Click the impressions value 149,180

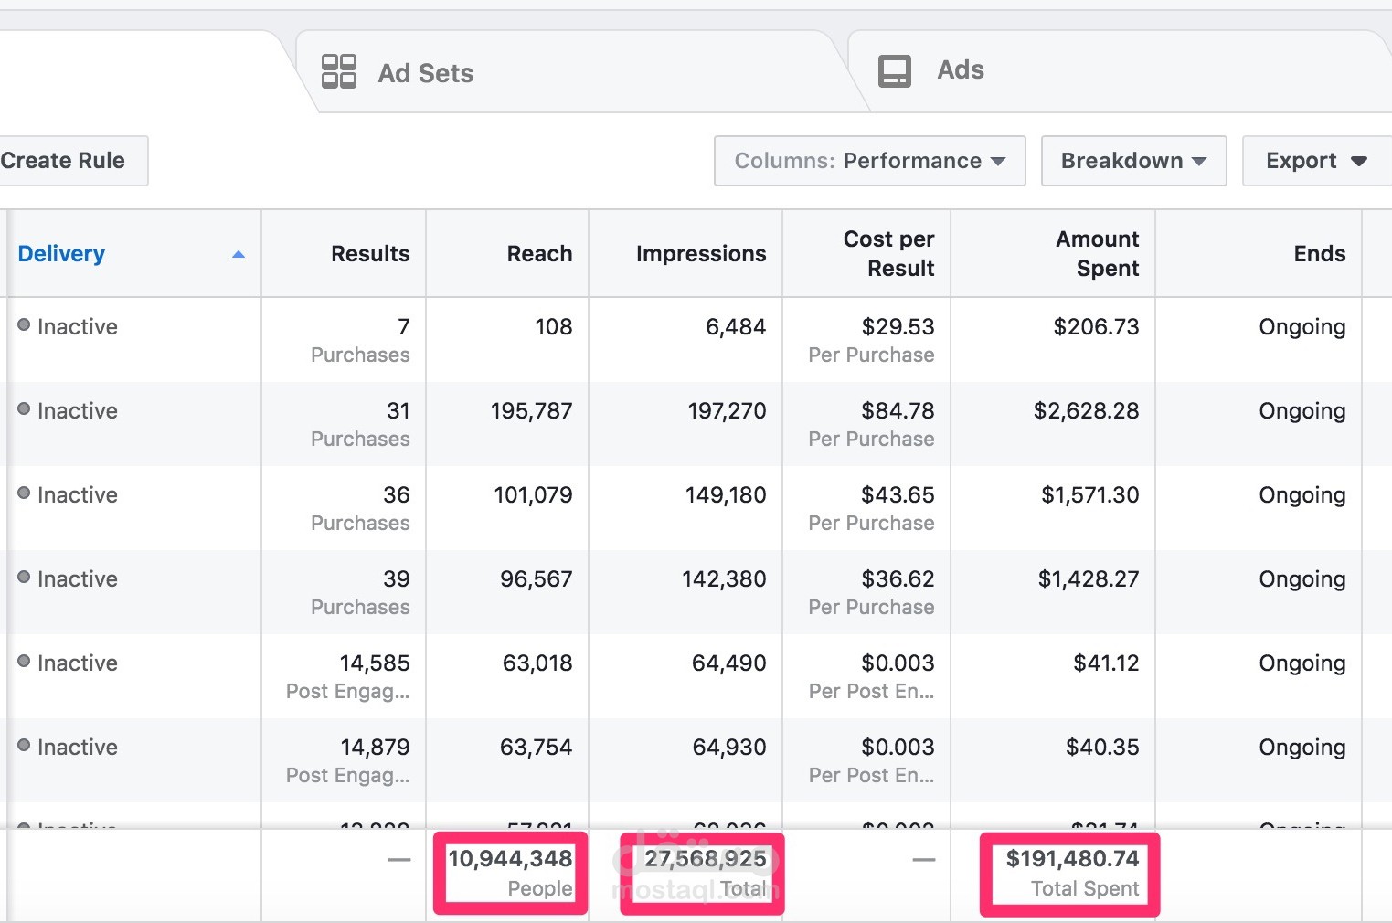click(727, 495)
